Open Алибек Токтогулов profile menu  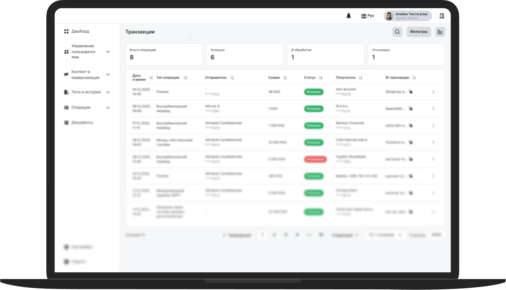point(407,16)
